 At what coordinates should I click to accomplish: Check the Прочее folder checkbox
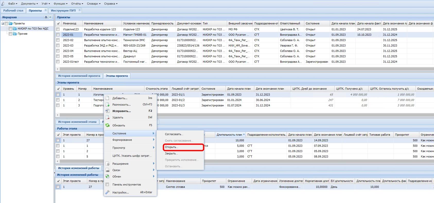click(11, 34)
